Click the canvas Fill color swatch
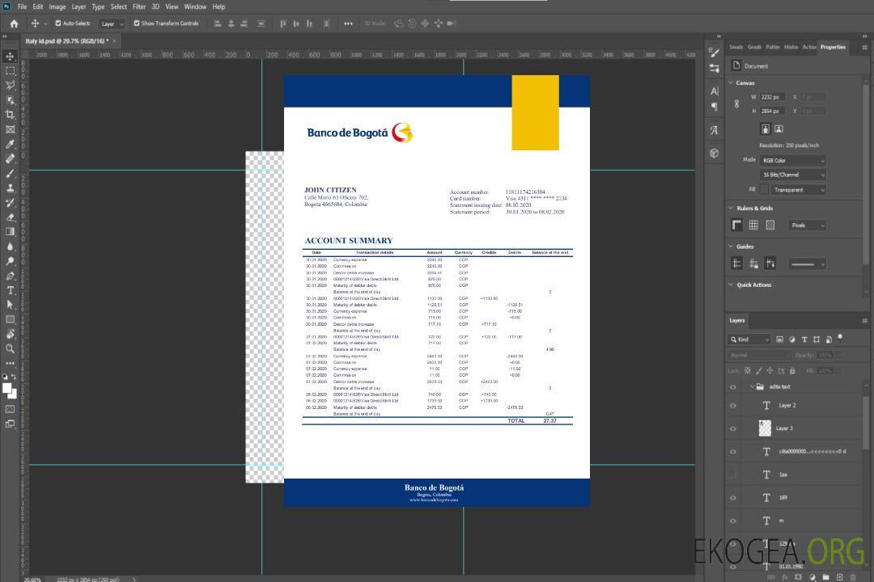Screen dimensions: 874x582 [764, 190]
